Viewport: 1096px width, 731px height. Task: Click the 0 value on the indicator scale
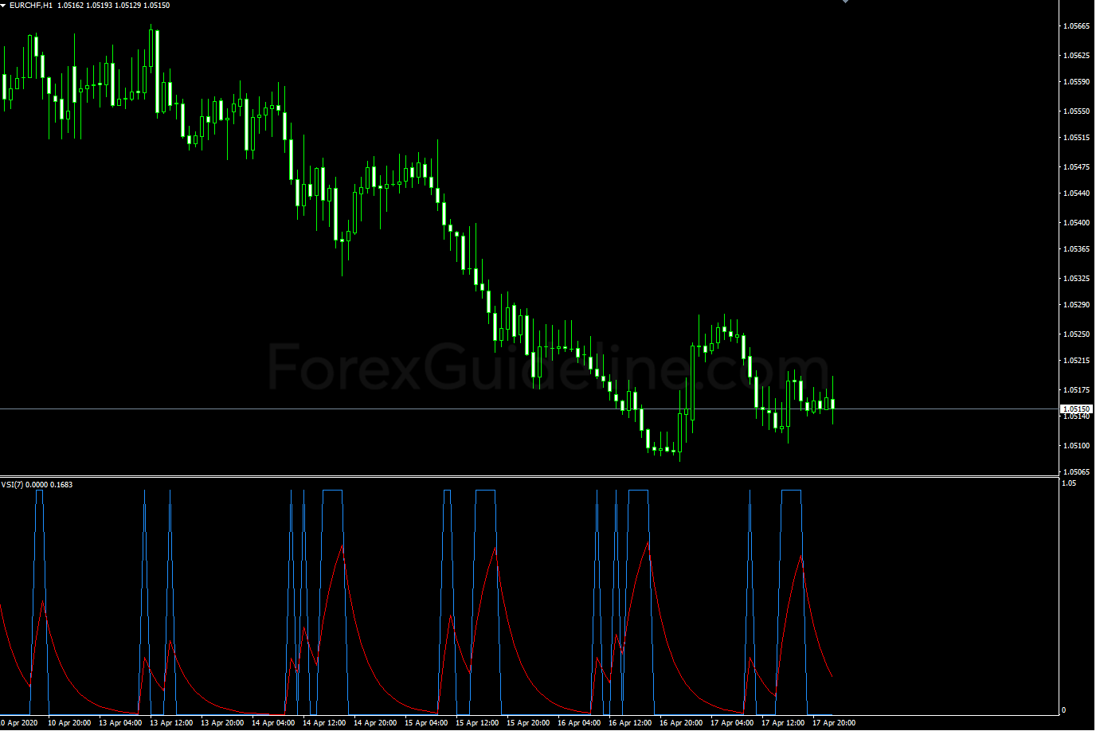[x=1064, y=710]
